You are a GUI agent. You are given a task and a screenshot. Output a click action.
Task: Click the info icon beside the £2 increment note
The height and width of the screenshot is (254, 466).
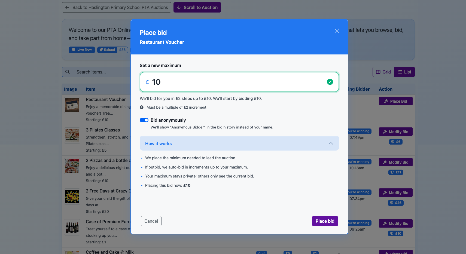(x=141, y=107)
